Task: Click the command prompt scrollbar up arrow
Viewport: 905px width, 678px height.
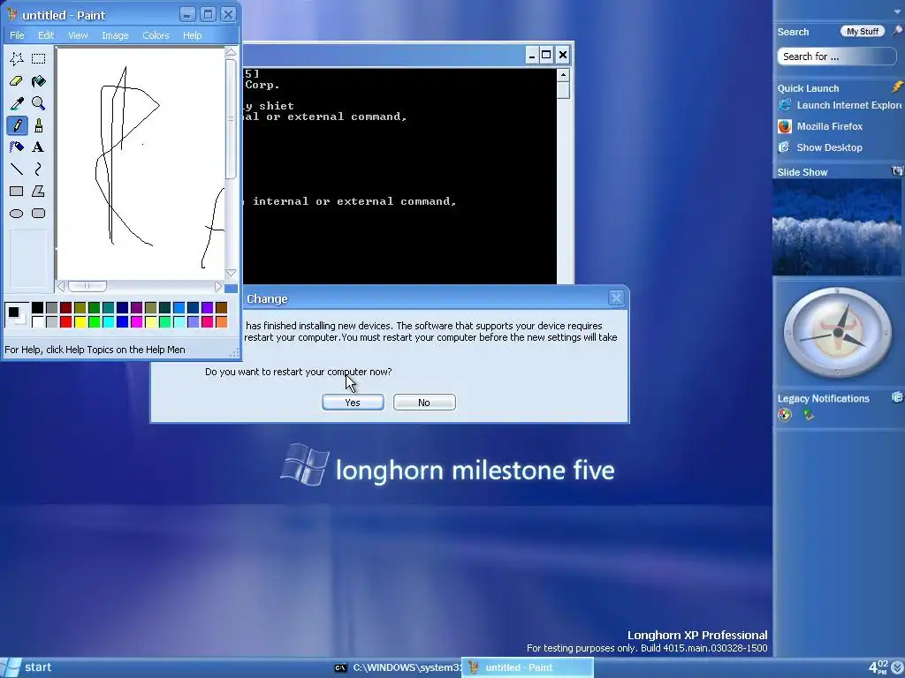Action: tap(563, 75)
